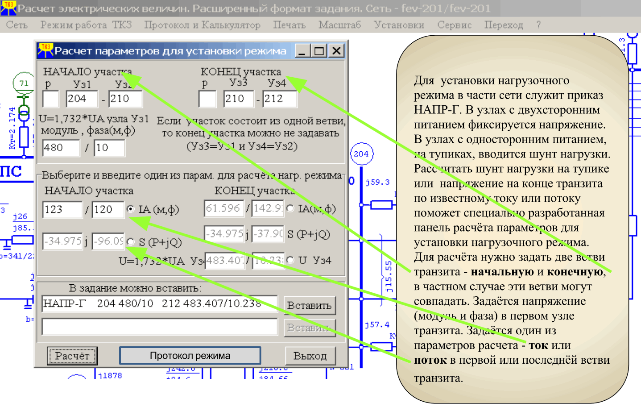Click the TKZ icon in the dialog title bar

(45, 50)
